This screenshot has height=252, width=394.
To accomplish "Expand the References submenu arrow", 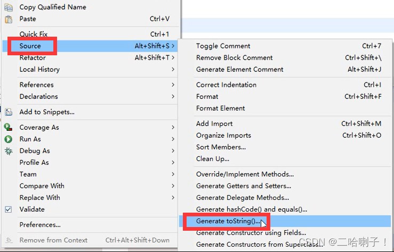I will click(173, 85).
